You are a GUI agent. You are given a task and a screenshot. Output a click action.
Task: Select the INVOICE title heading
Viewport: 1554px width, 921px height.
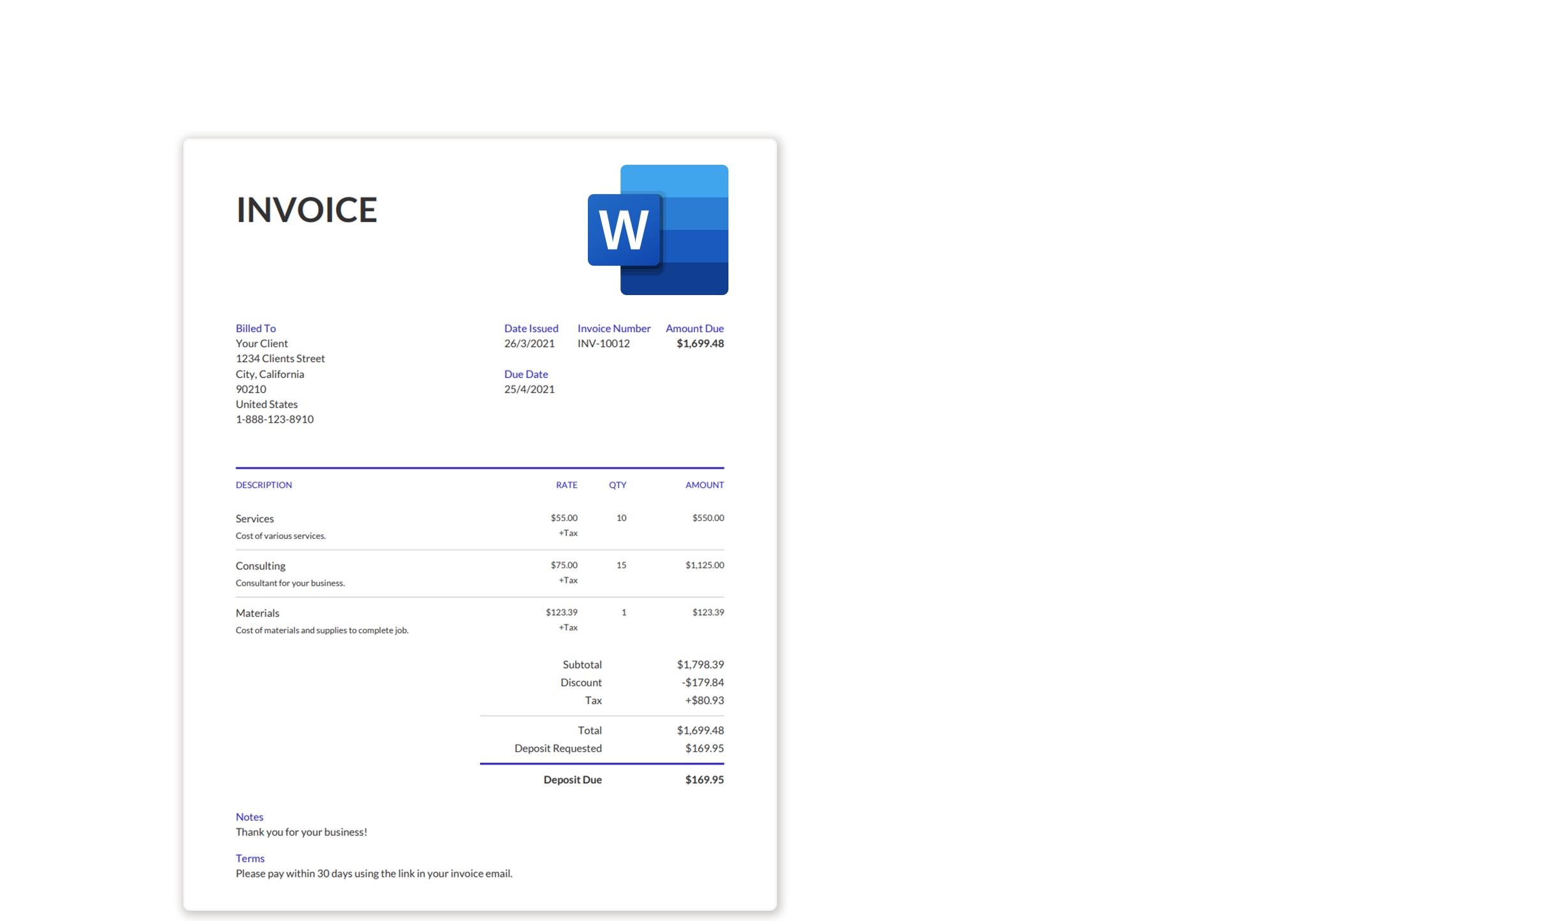[307, 209]
